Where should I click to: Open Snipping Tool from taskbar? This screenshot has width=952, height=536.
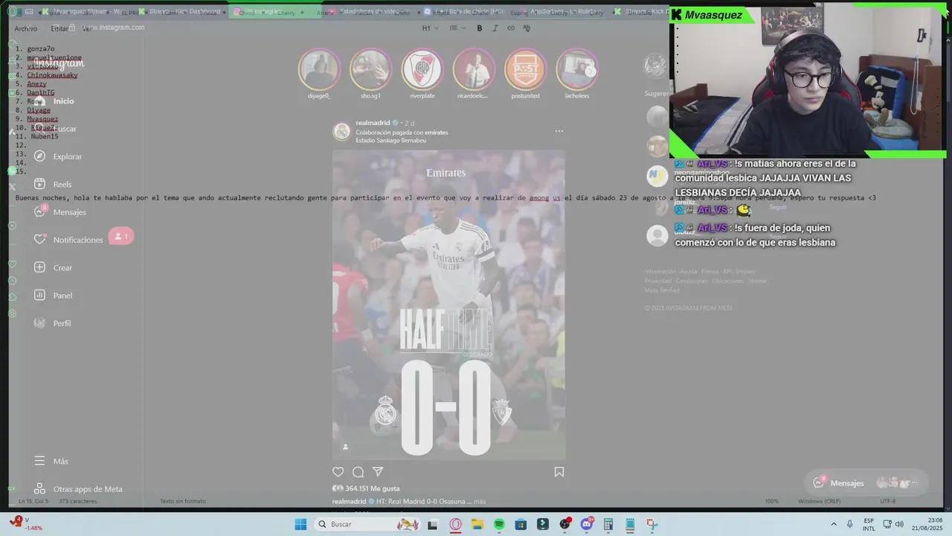coord(652,524)
